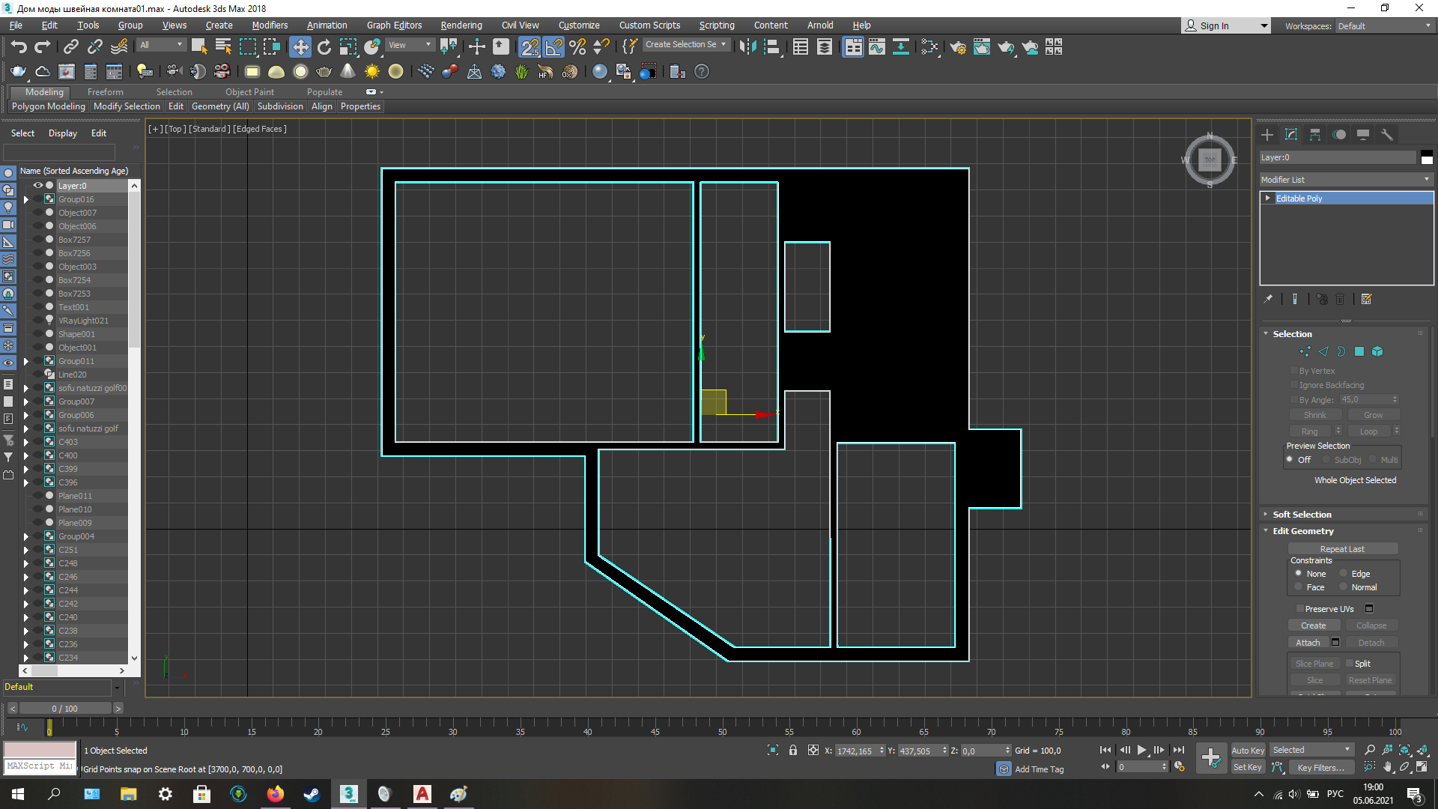This screenshot has width=1438, height=809.
Task: Select the Slice Plane tool icon
Action: click(1314, 663)
